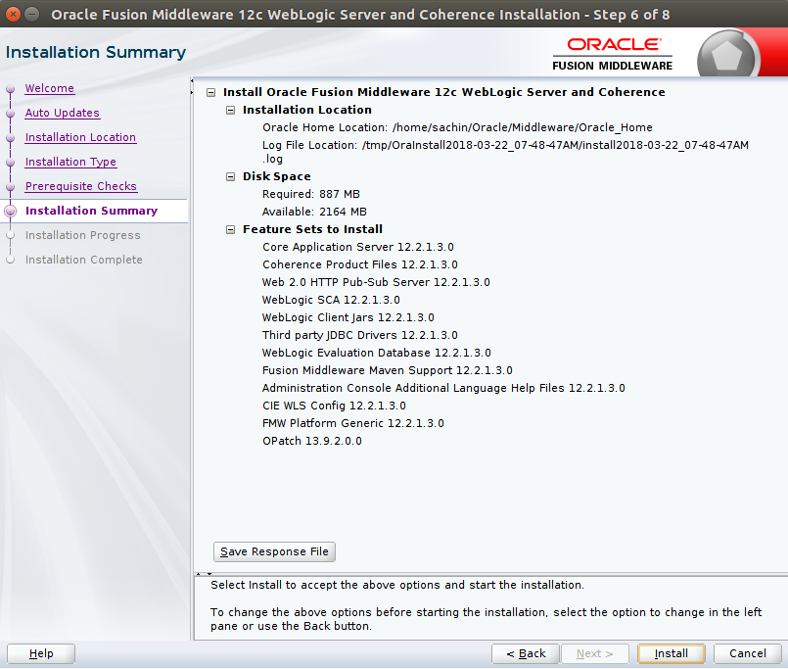Select the Required: 887 MB row

click(311, 194)
